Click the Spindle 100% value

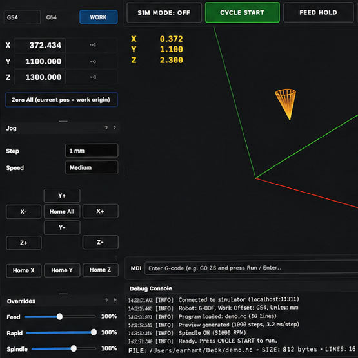click(x=109, y=348)
